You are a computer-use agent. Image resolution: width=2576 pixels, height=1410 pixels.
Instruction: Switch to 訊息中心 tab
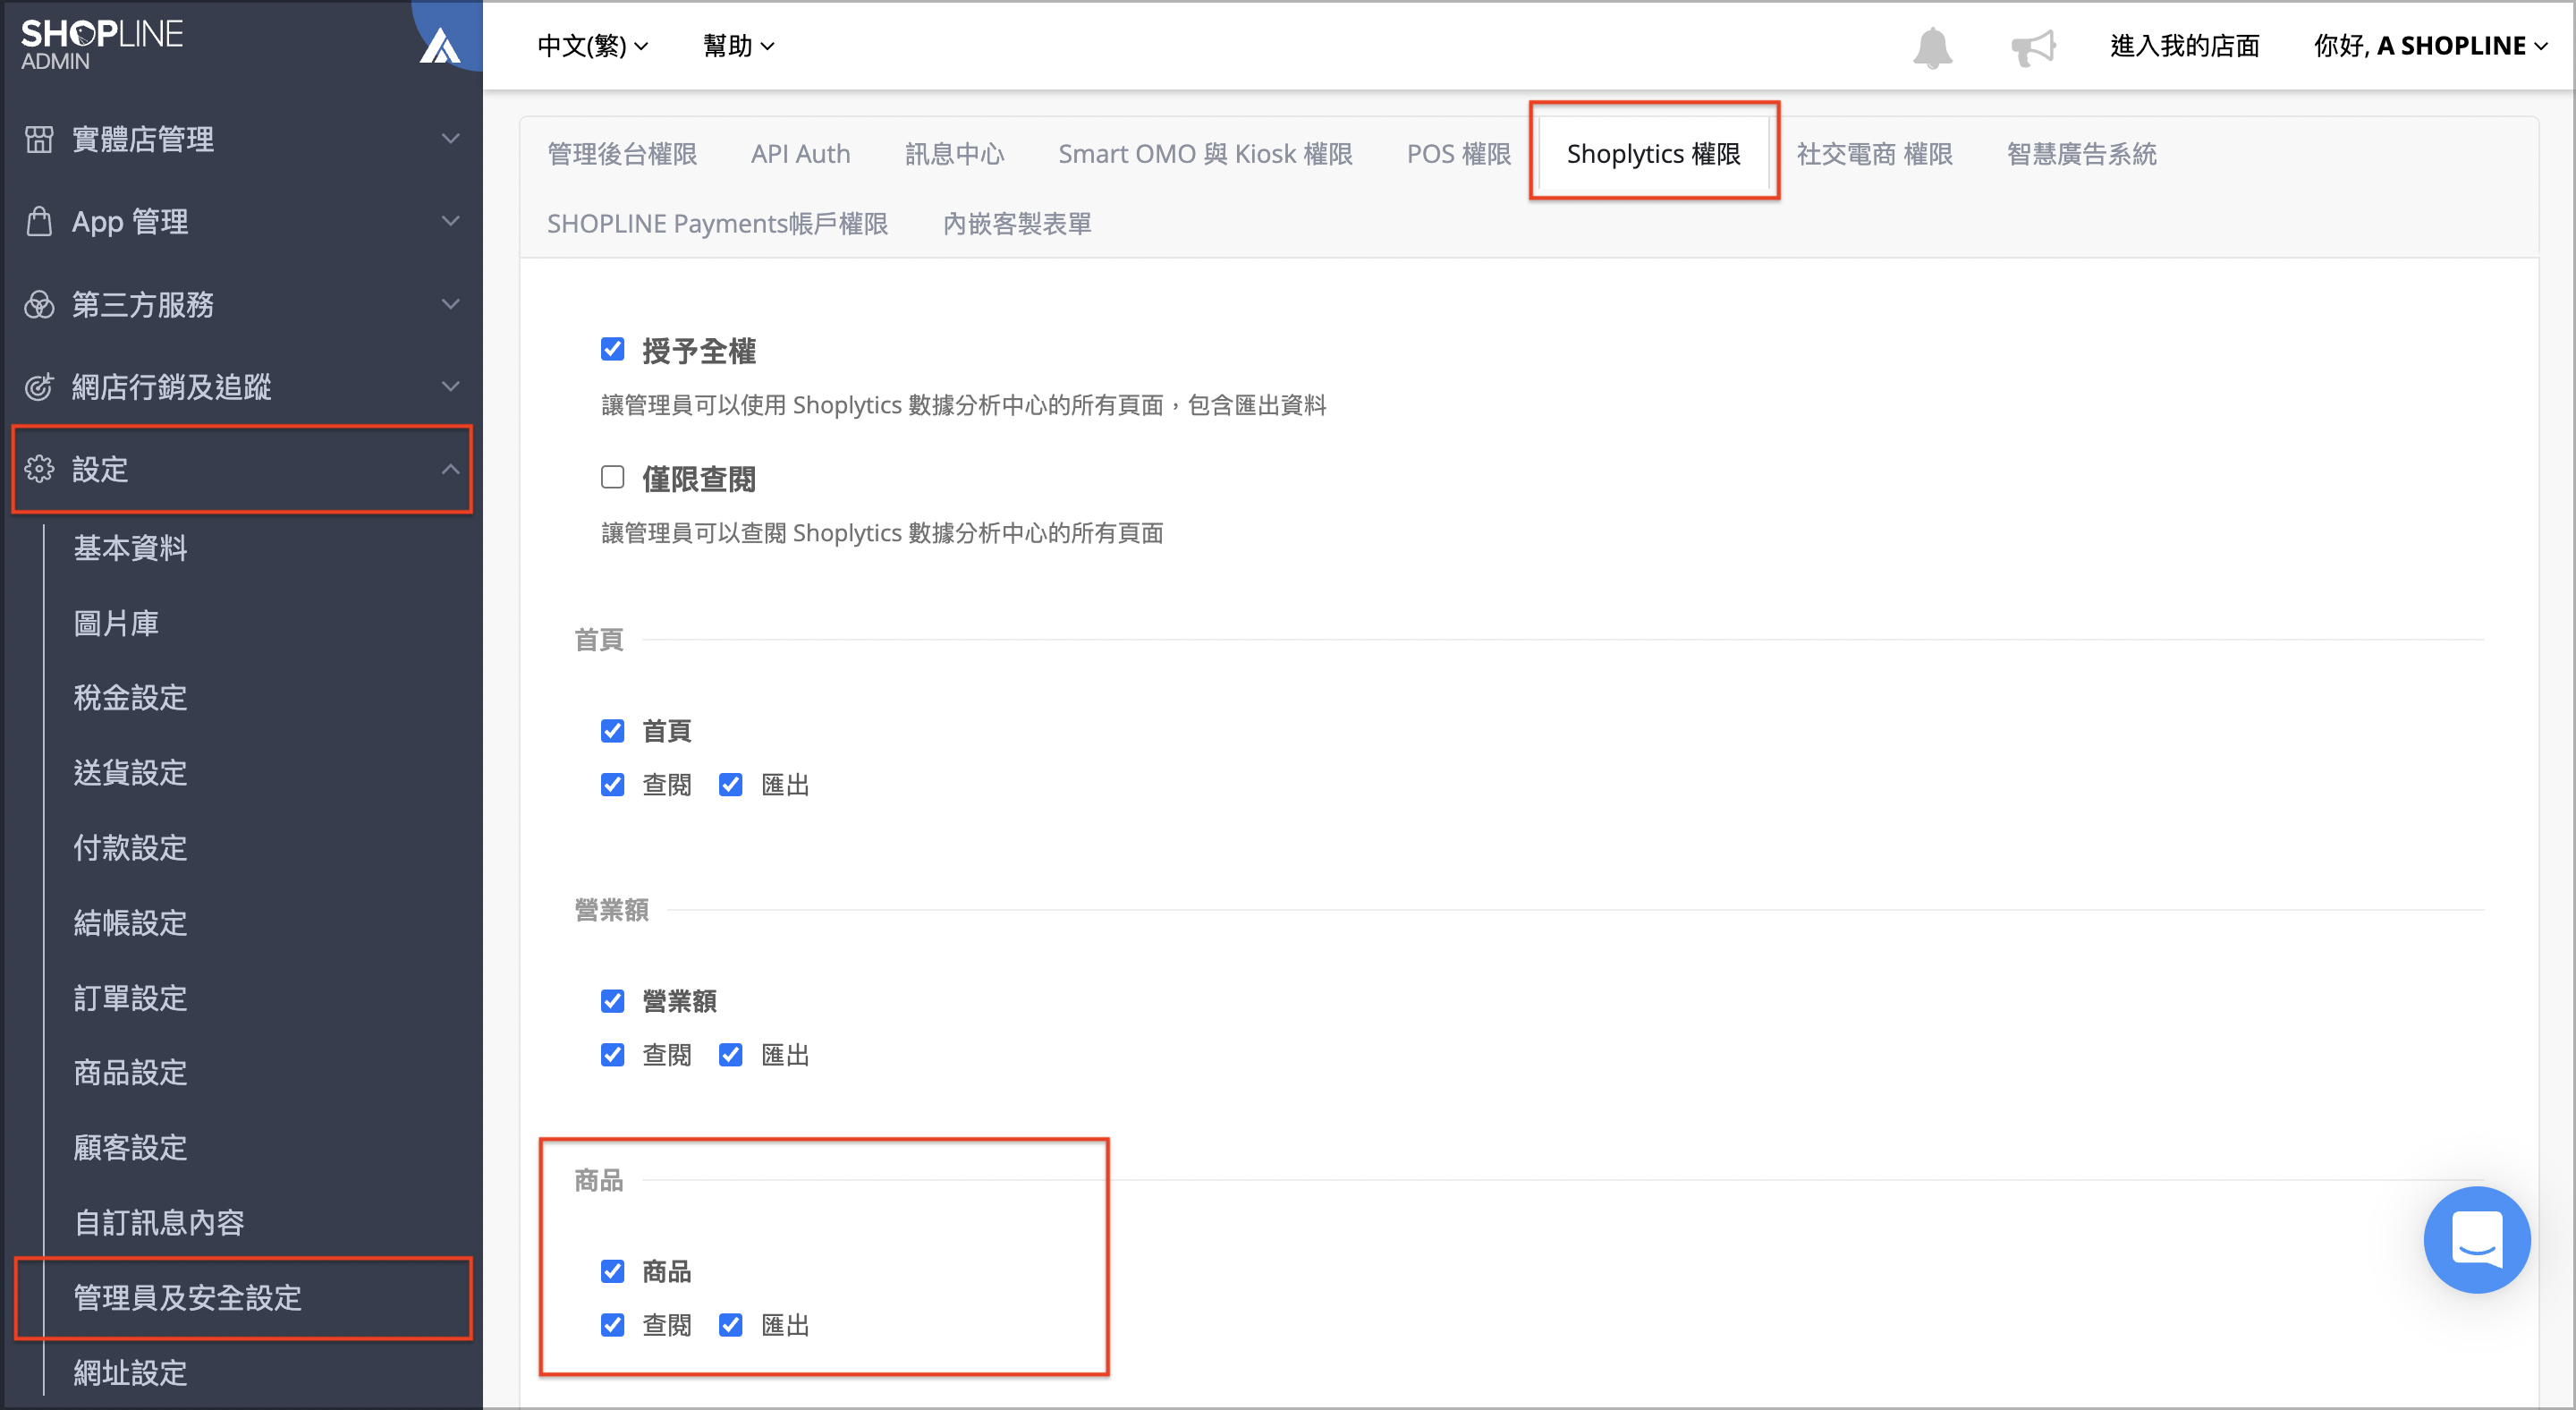click(954, 154)
